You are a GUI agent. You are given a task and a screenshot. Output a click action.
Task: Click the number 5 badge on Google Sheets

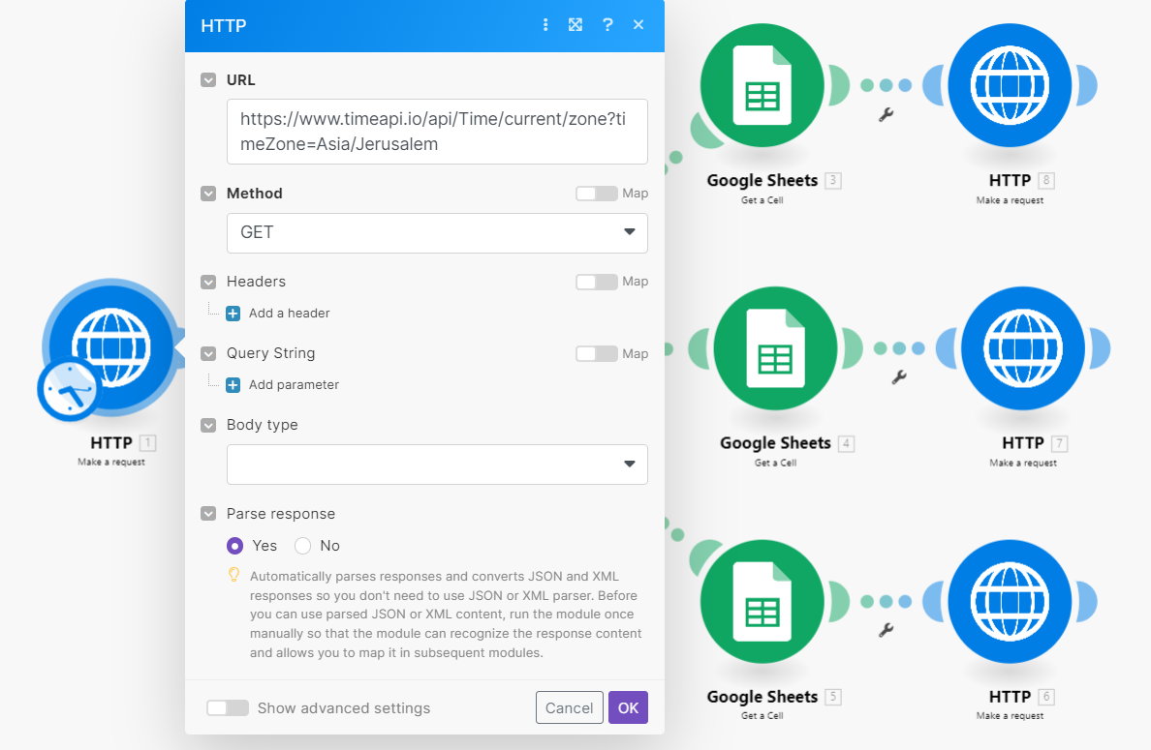(832, 697)
